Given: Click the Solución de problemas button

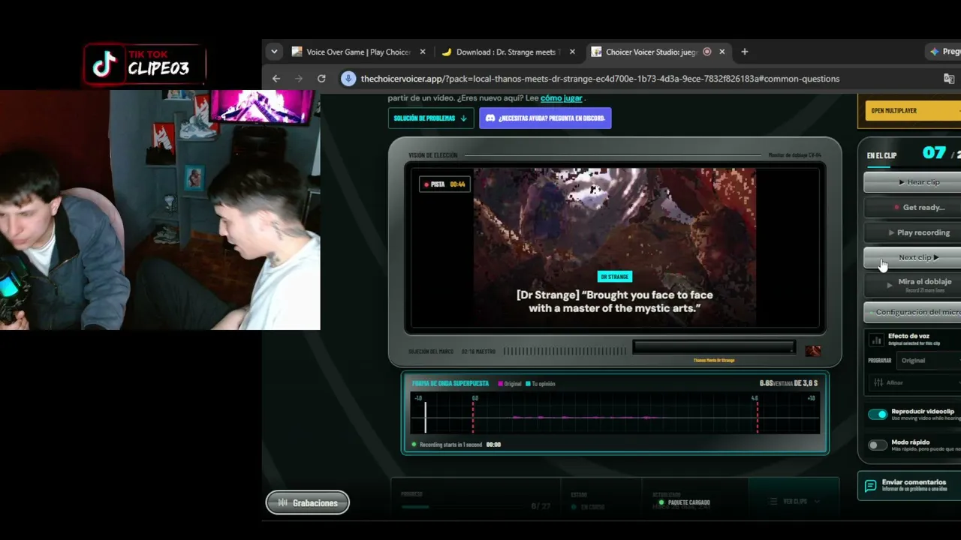Looking at the screenshot, I should [x=431, y=118].
